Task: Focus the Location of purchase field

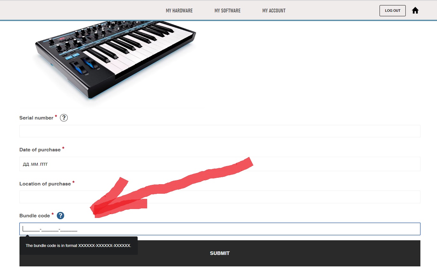Action: pyautogui.click(x=220, y=197)
